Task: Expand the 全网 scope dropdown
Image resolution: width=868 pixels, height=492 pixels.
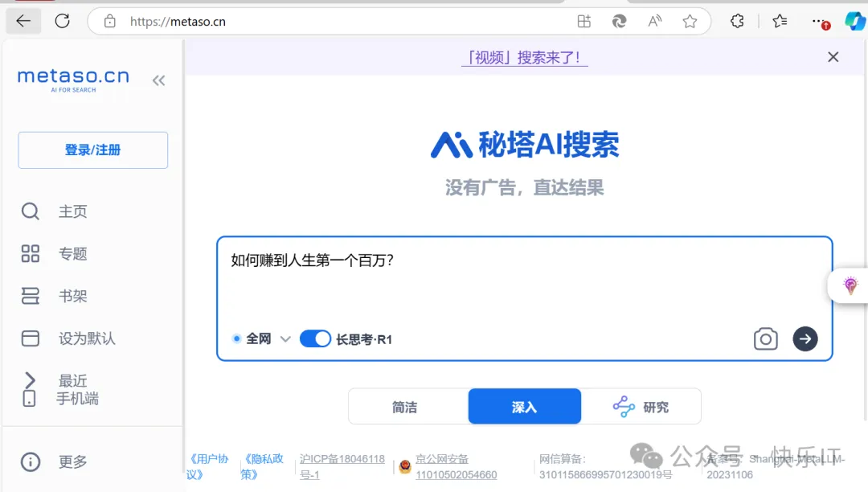Action: pos(285,339)
